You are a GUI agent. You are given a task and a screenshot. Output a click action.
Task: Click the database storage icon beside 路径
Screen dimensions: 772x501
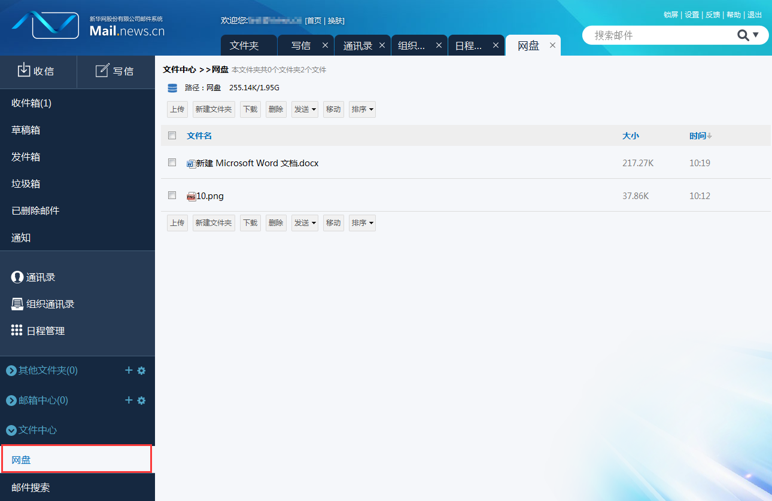click(x=172, y=88)
